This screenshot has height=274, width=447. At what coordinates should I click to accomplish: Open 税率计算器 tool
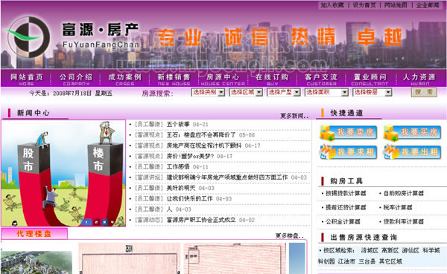click(x=398, y=207)
